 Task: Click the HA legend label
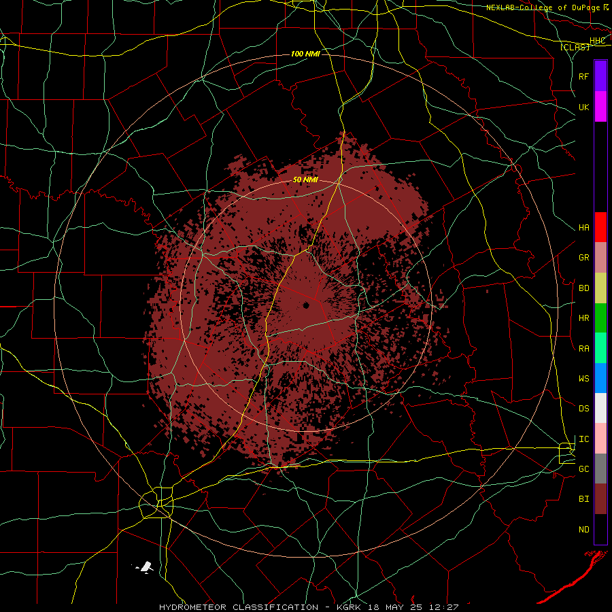[x=584, y=228]
